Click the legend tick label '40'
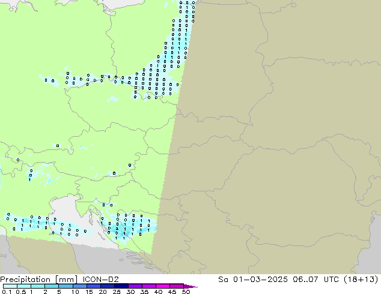Image resolution: width=381 pixels, height=294 pixels. (158, 292)
